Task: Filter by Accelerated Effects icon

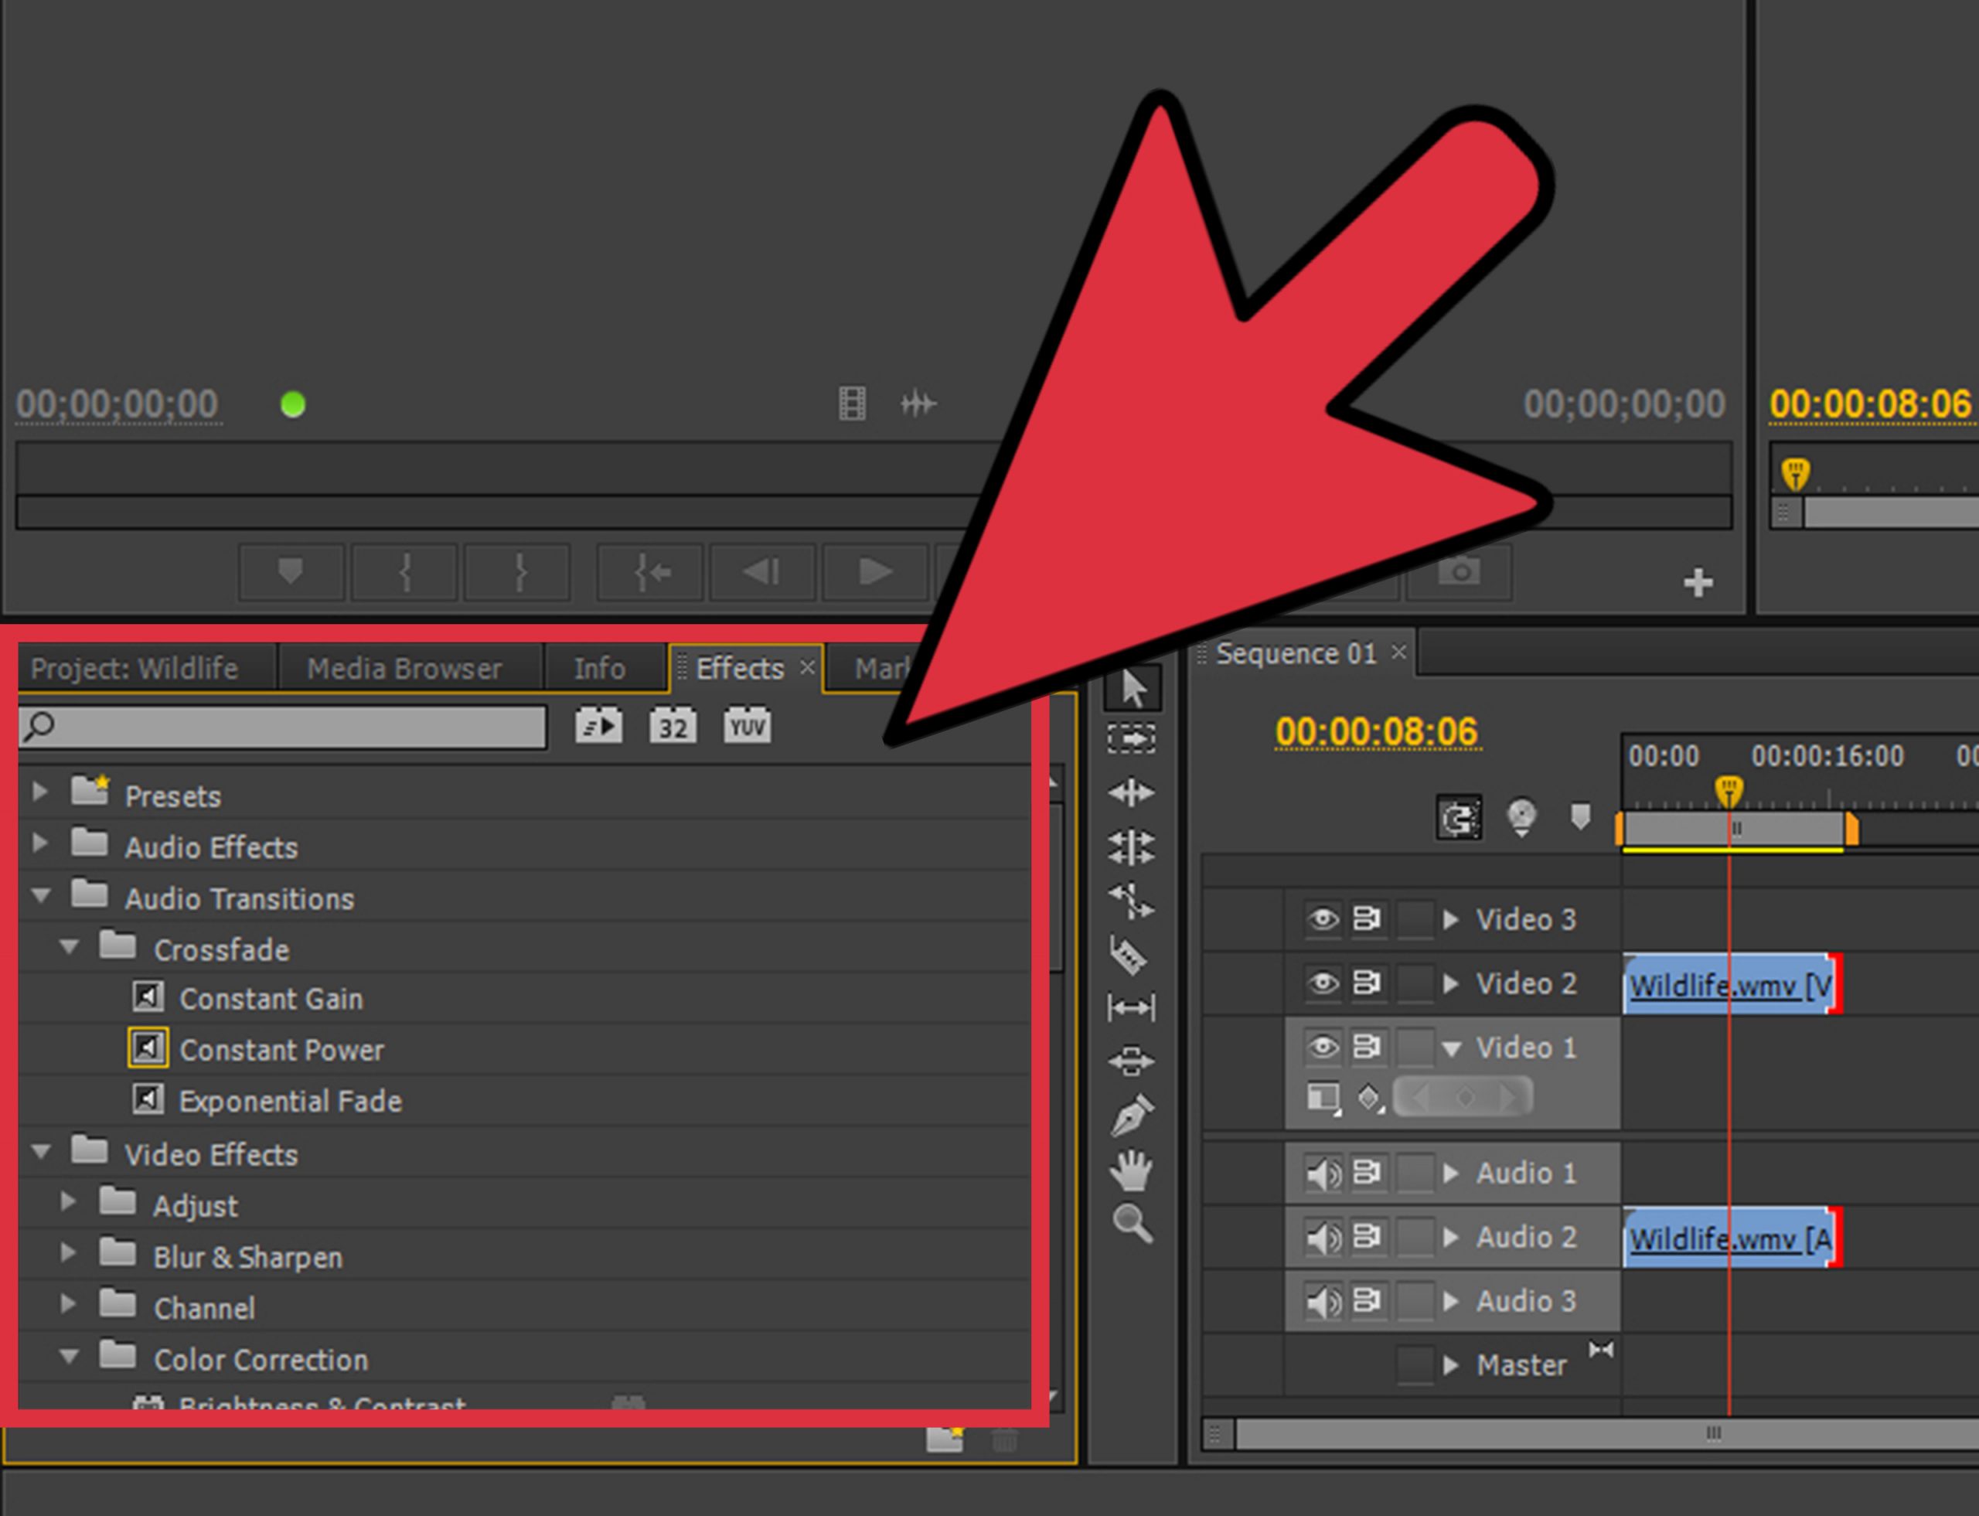Action: [x=598, y=727]
